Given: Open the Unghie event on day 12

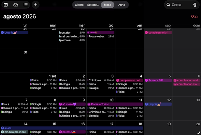Looking at the screenshot, I should click(x=158, y=104).
